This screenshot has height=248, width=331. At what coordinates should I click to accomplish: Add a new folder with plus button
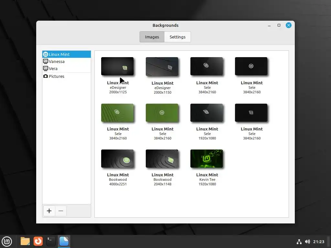tap(49, 211)
